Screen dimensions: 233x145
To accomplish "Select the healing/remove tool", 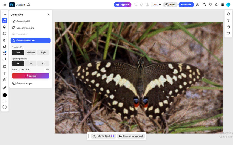I will click(5, 40).
